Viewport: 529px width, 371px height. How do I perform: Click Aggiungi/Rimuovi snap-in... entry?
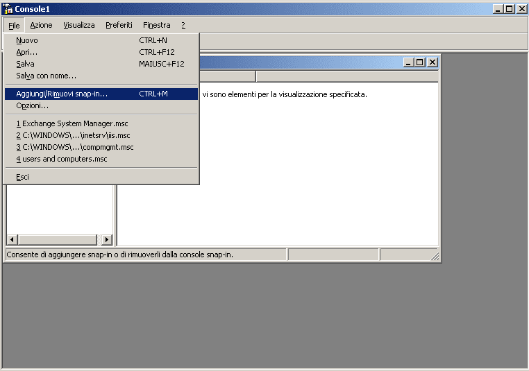coord(101,94)
